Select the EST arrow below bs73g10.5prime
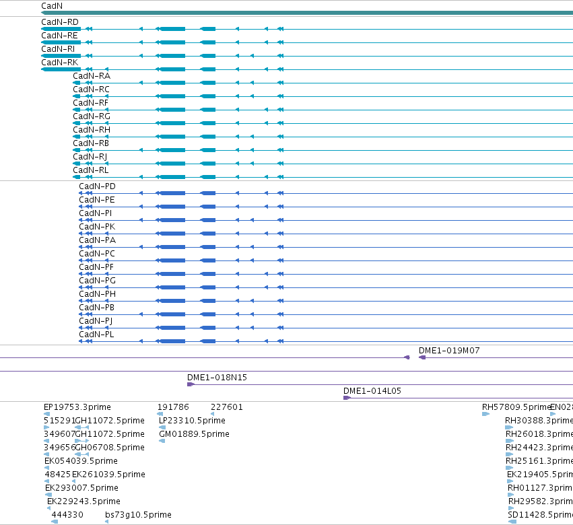 point(106,522)
